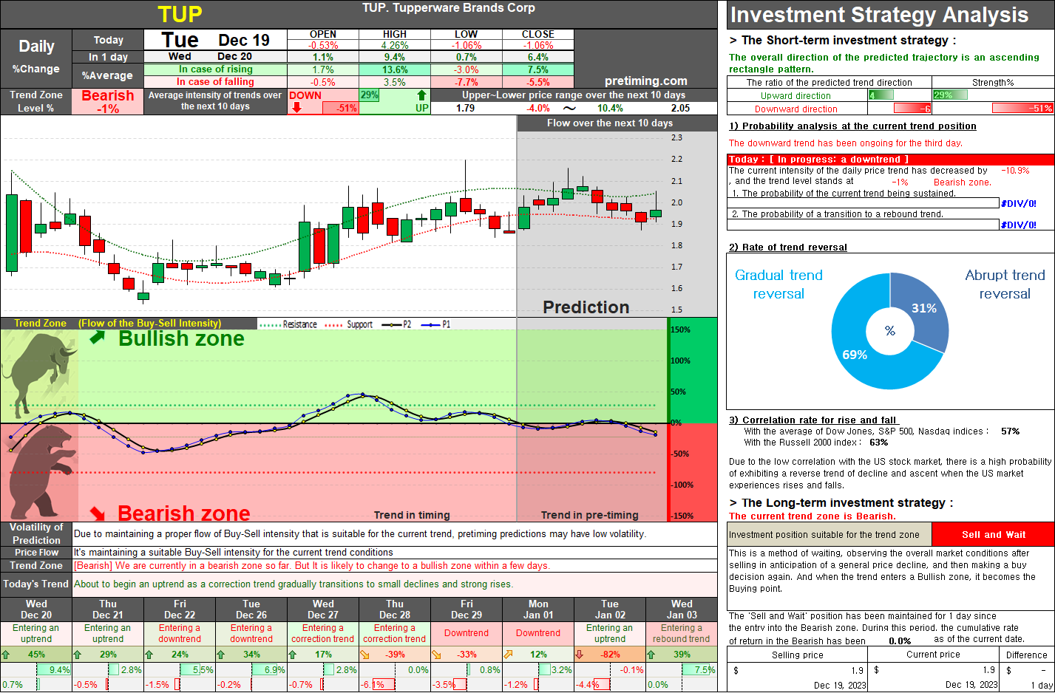Click the Wed Jan 03 forecast column header
This screenshot has height=693, width=1055.
[x=682, y=610]
